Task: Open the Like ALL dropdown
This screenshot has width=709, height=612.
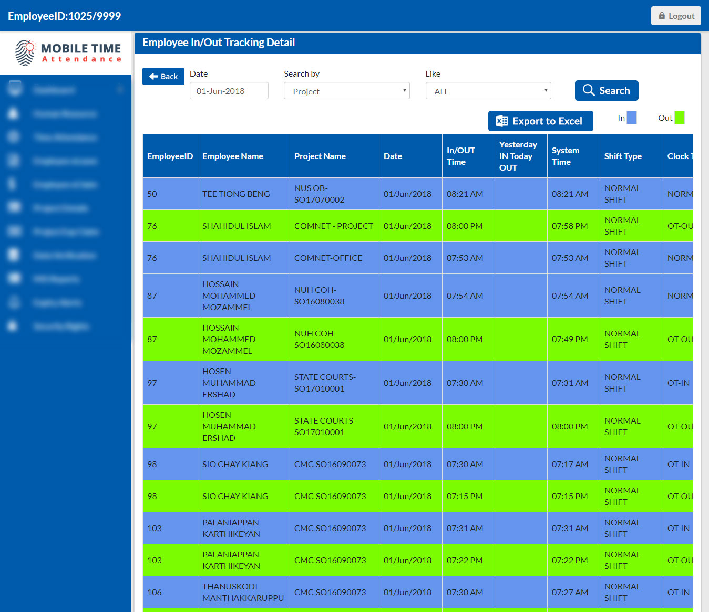Action: [x=488, y=91]
